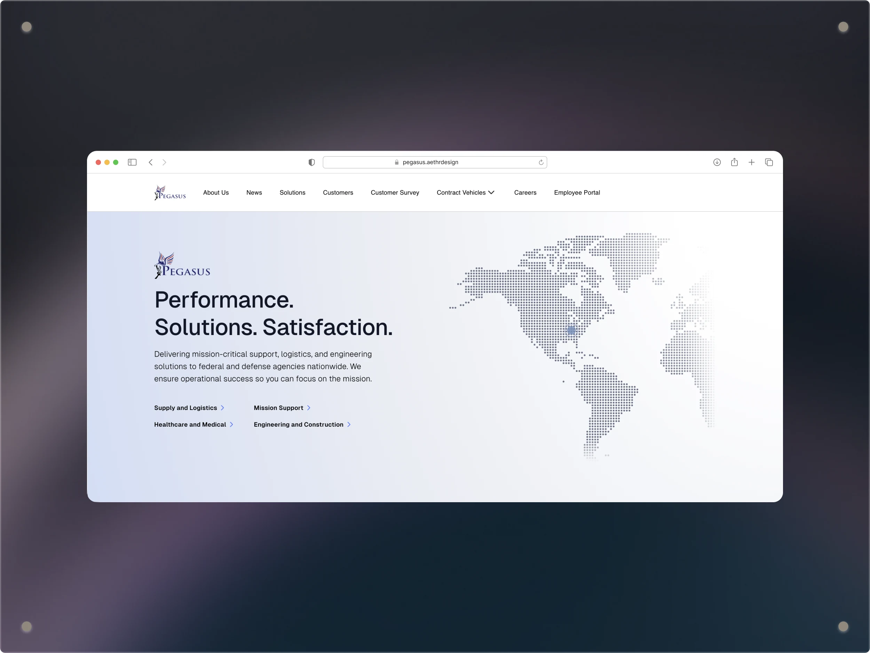Show the tab overview icon
The image size is (870, 653).
[x=769, y=162]
